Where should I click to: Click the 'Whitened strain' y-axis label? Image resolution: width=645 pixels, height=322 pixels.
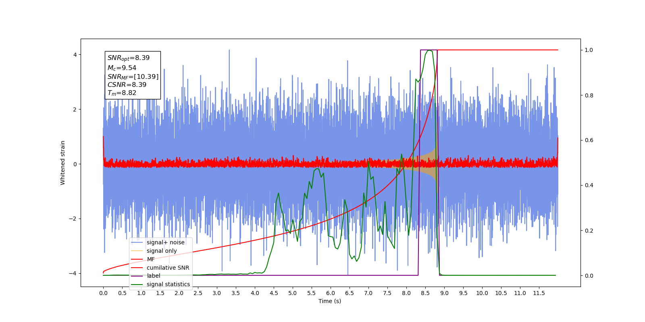click(62, 163)
